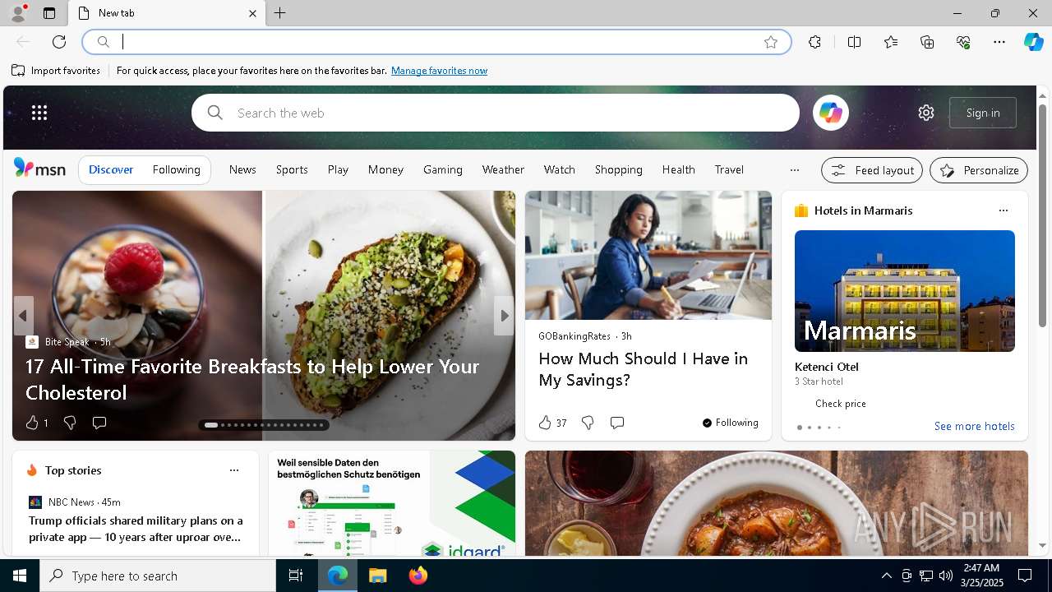Viewport: 1052px width, 592px height.
Task: Like the savings article thumbs up
Action: (545, 423)
